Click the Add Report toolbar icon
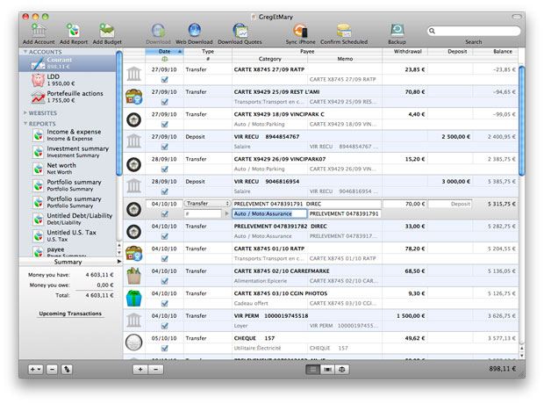 73,31
